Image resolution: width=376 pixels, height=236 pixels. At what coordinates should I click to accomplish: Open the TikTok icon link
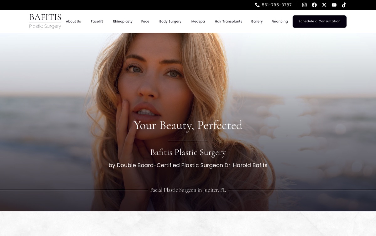point(344,5)
